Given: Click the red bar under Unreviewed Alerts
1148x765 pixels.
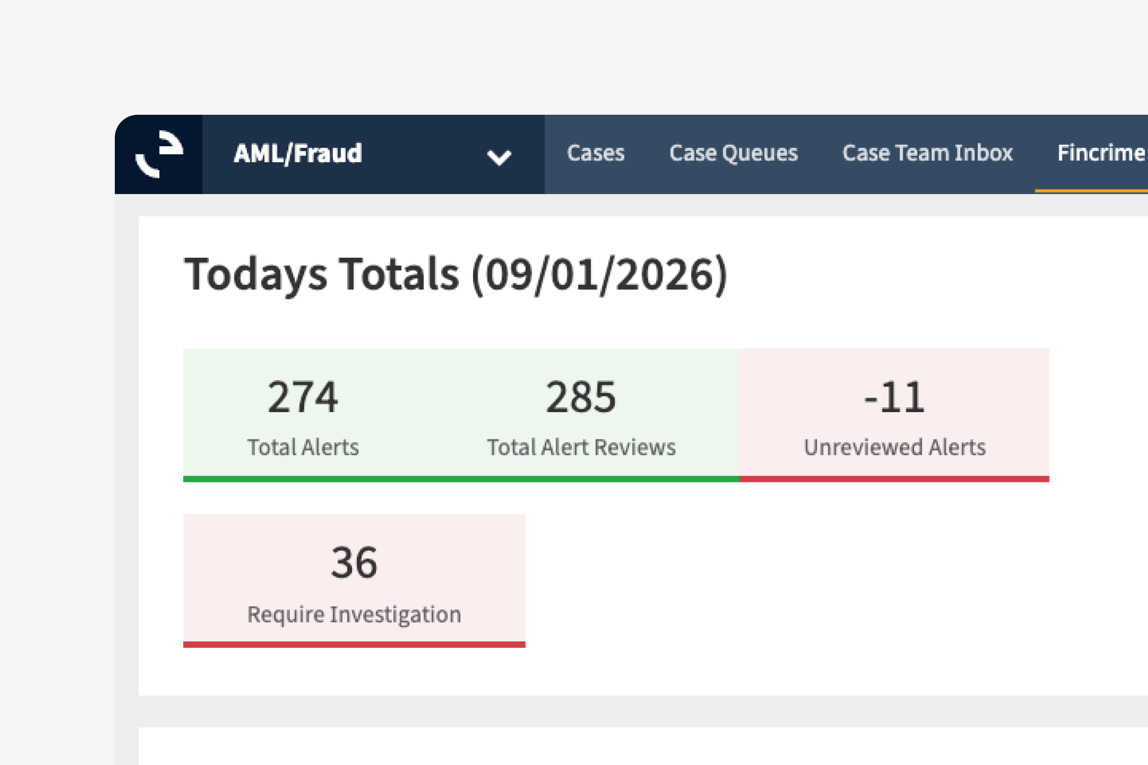Looking at the screenshot, I should click(894, 479).
